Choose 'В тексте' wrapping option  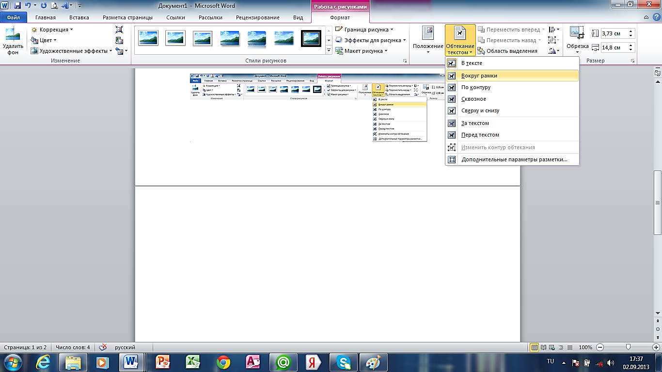coord(512,63)
